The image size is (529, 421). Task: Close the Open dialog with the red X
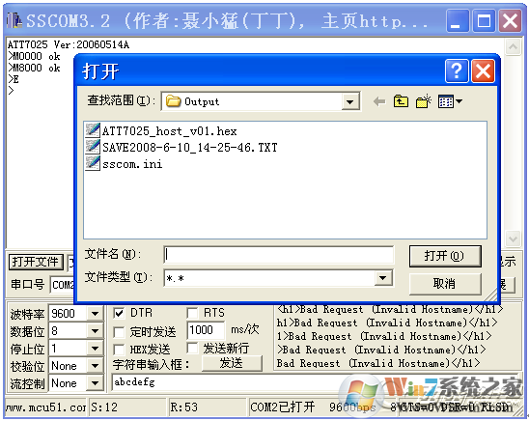[483, 71]
